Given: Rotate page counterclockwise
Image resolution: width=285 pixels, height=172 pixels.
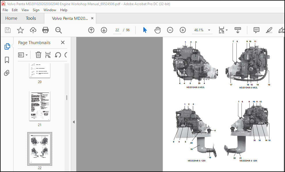Looking at the screenshot, I should pos(58,55).
